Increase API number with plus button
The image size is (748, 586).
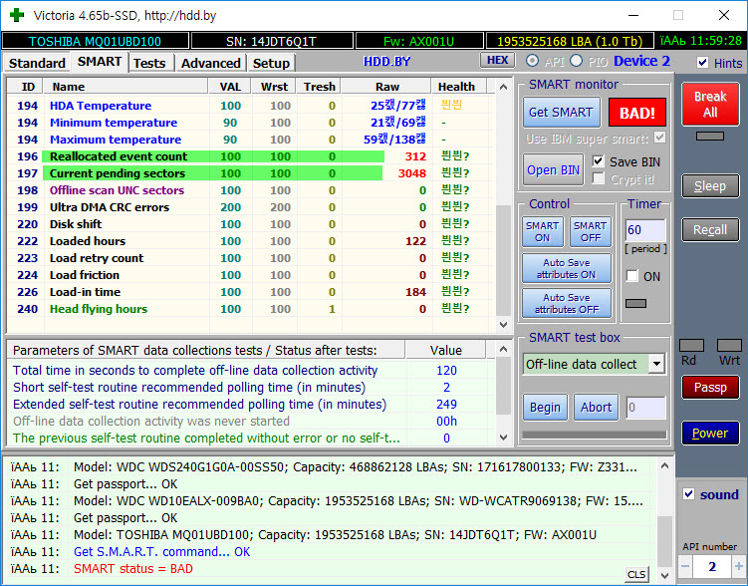point(739,566)
